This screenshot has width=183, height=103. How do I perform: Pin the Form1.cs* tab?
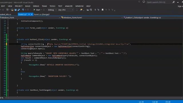[x=29, y=15]
